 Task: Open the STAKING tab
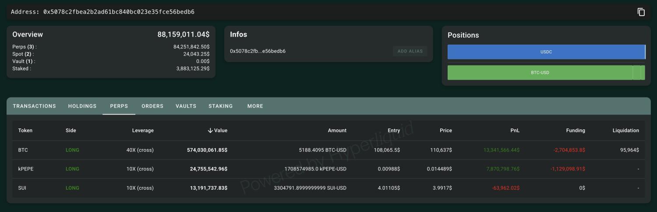click(220, 106)
